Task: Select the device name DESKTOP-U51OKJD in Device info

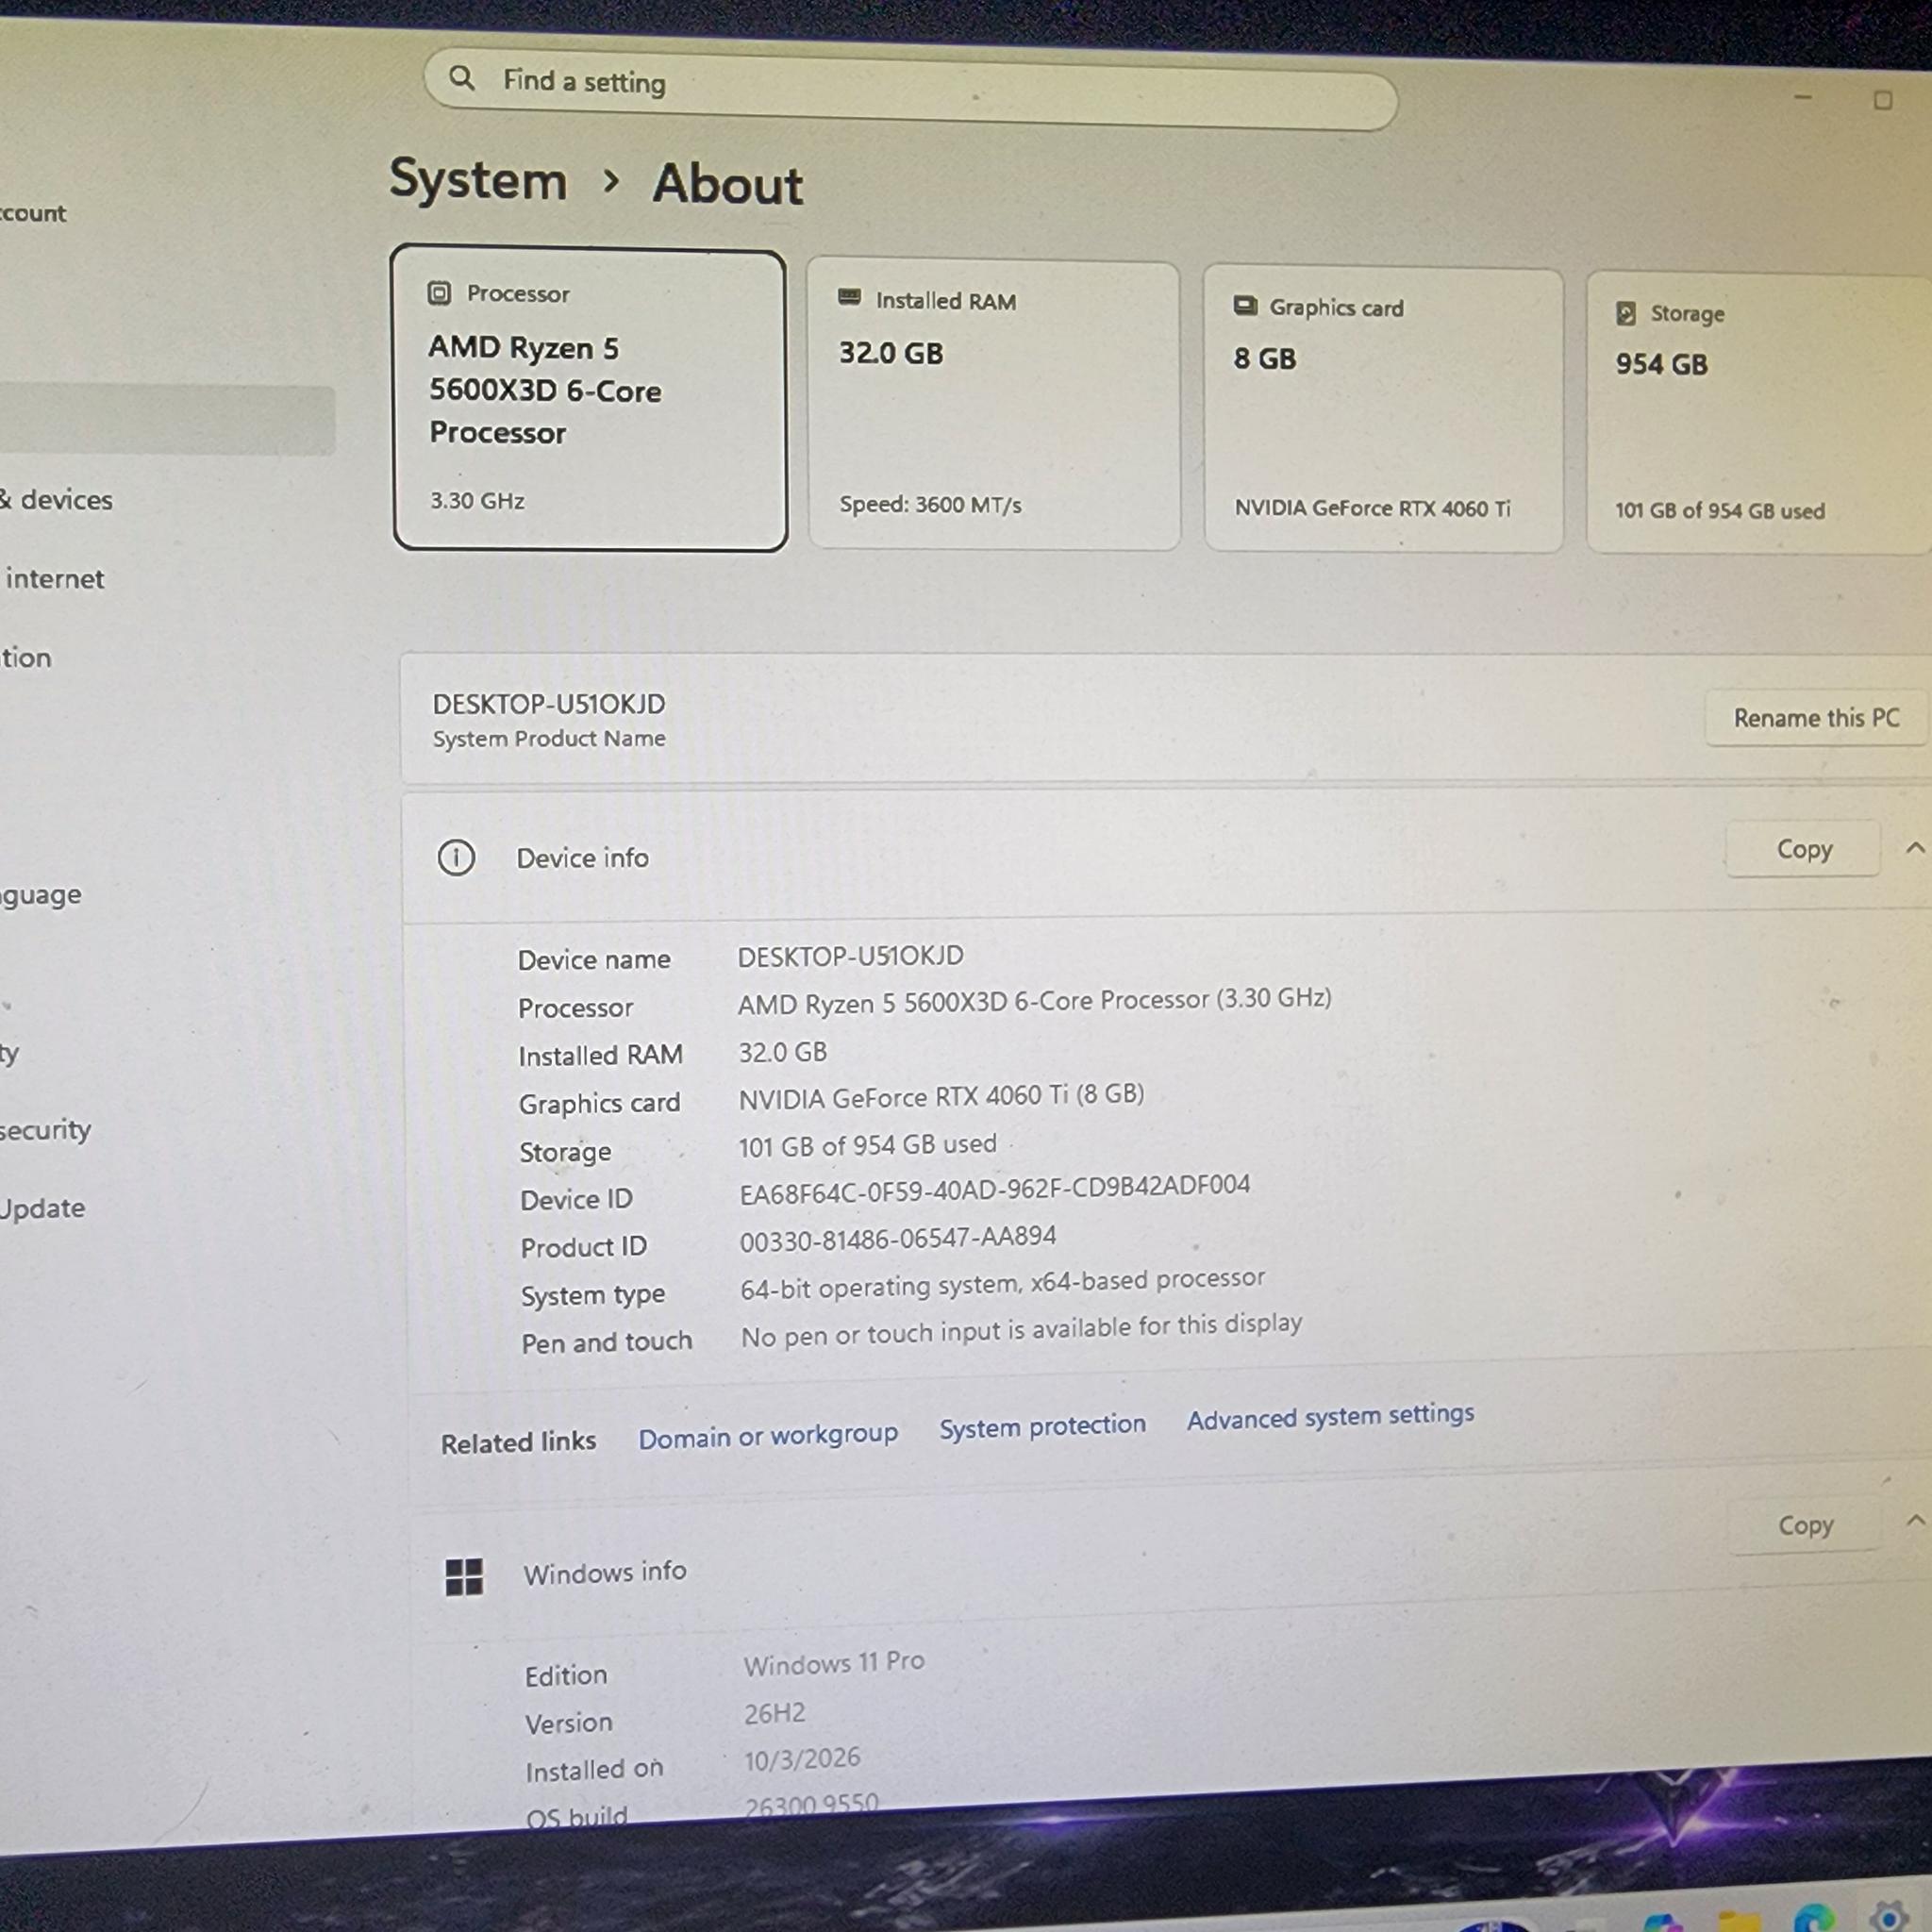Action: pos(851,956)
